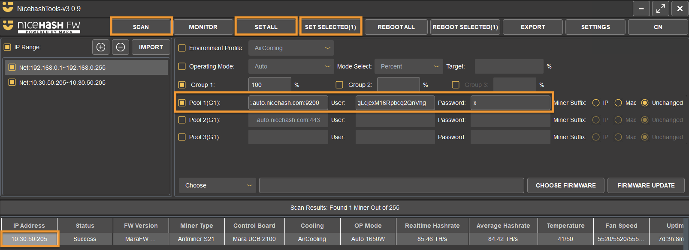Open the SETTINGS menu
The height and width of the screenshot is (250, 689).
pos(595,27)
